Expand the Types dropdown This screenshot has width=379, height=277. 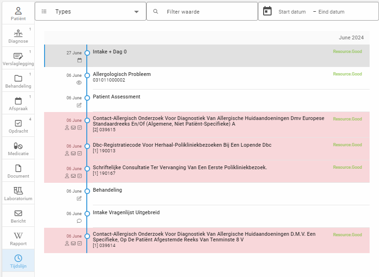click(x=90, y=12)
